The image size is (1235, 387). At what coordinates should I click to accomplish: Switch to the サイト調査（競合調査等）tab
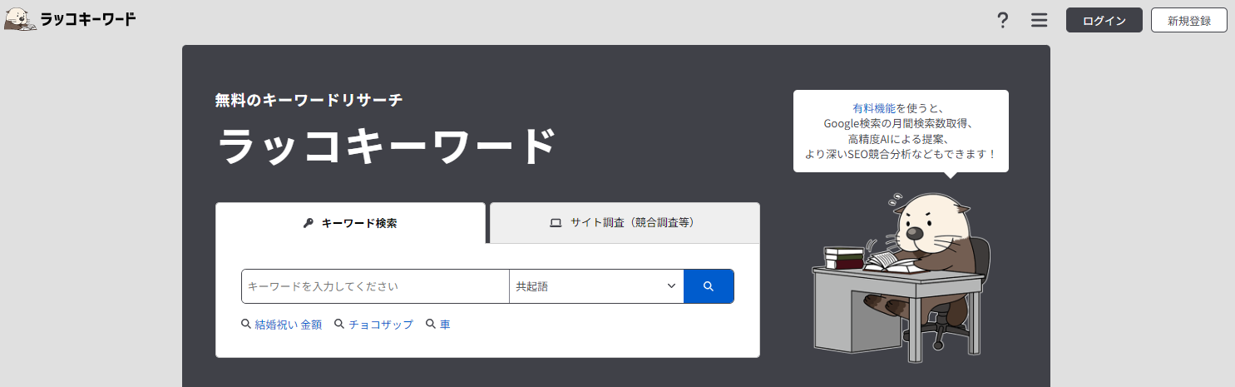(x=625, y=223)
